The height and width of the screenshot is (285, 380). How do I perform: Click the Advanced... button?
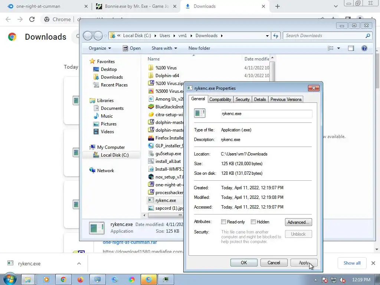point(298,222)
